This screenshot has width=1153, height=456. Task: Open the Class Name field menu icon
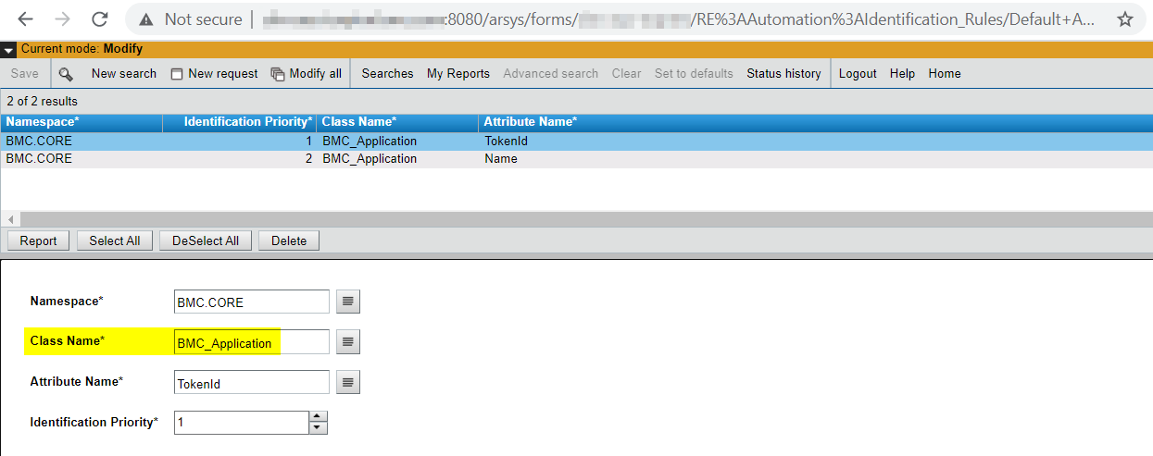347,342
